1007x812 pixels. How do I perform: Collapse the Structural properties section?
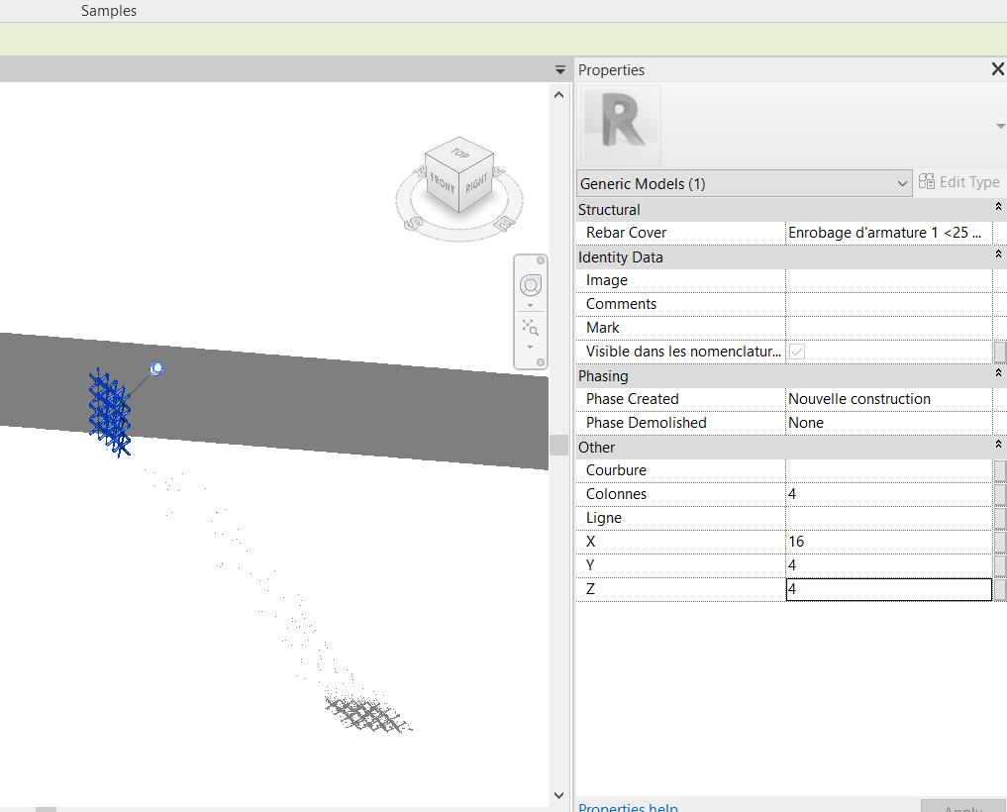998,210
